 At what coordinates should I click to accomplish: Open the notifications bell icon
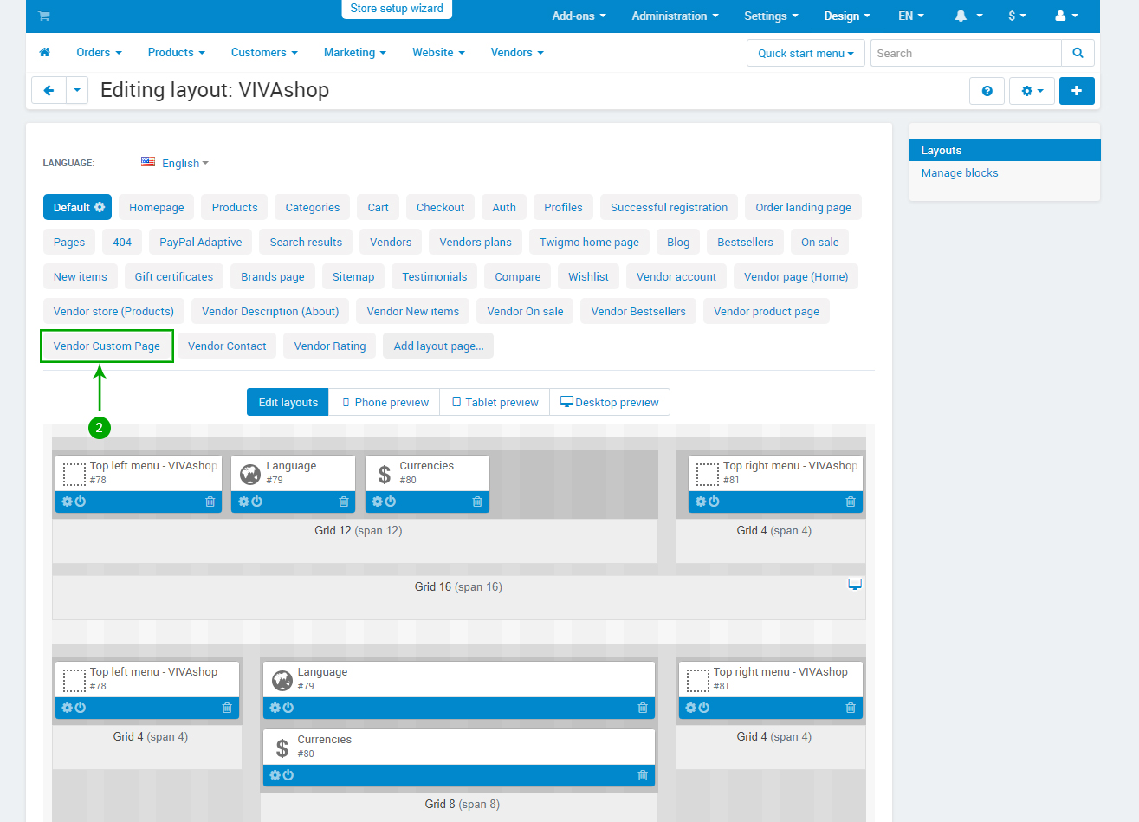[x=961, y=16]
